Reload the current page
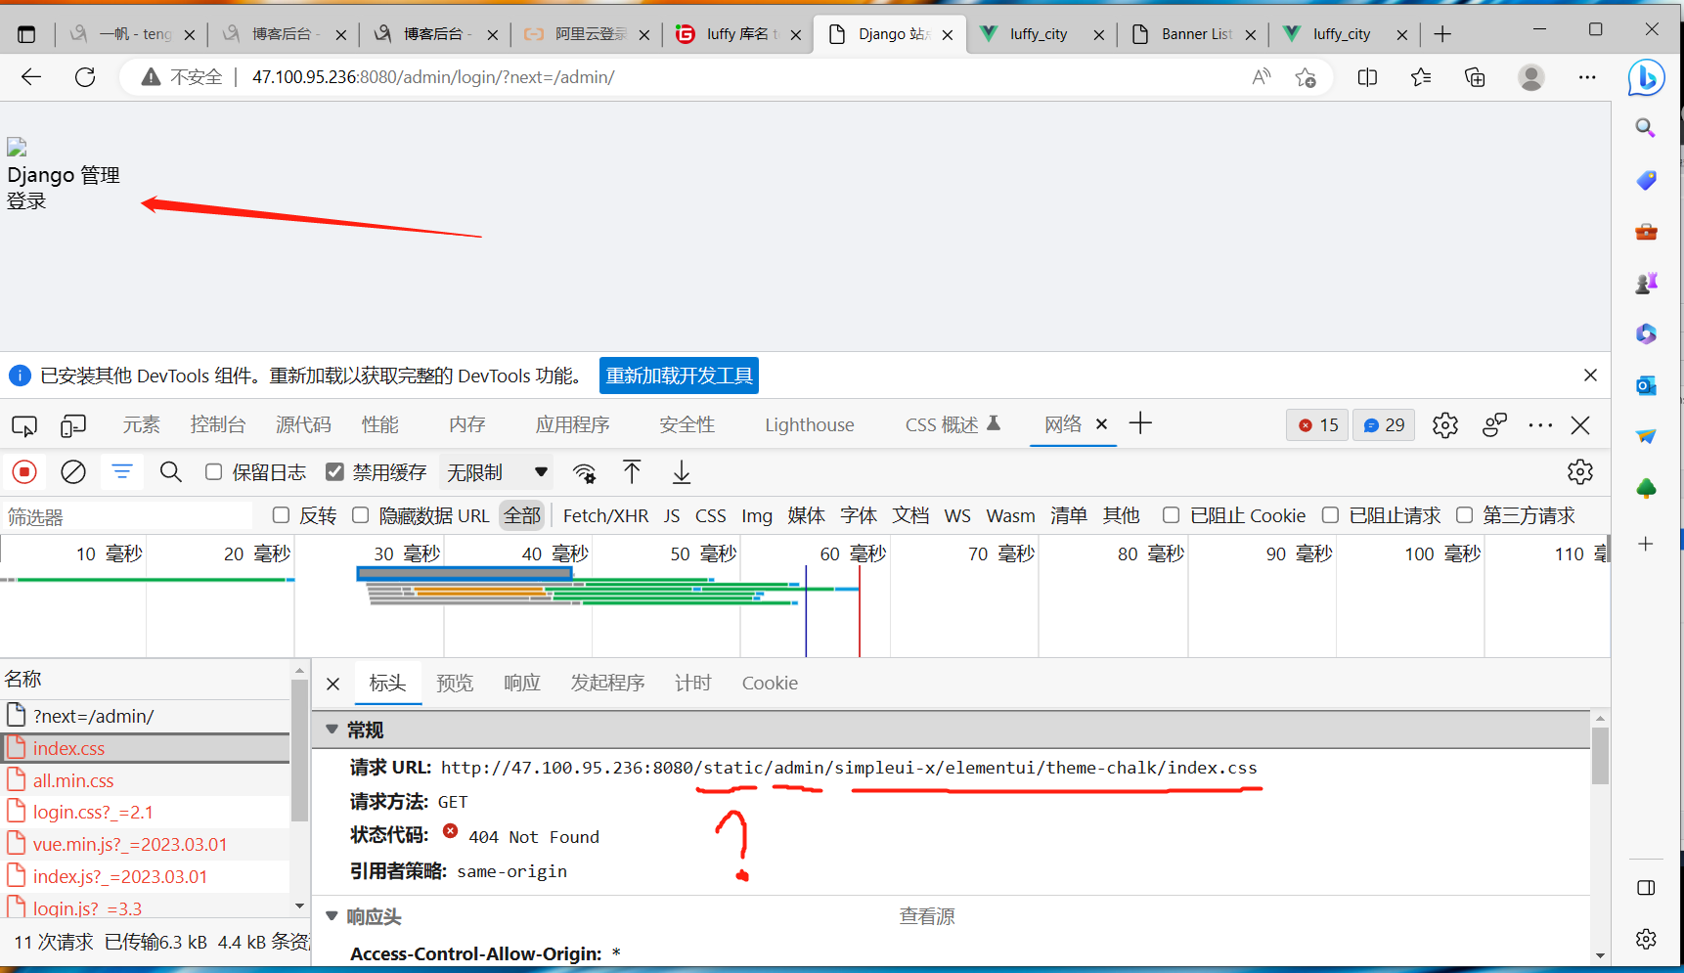This screenshot has height=973, width=1684. (x=85, y=77)
